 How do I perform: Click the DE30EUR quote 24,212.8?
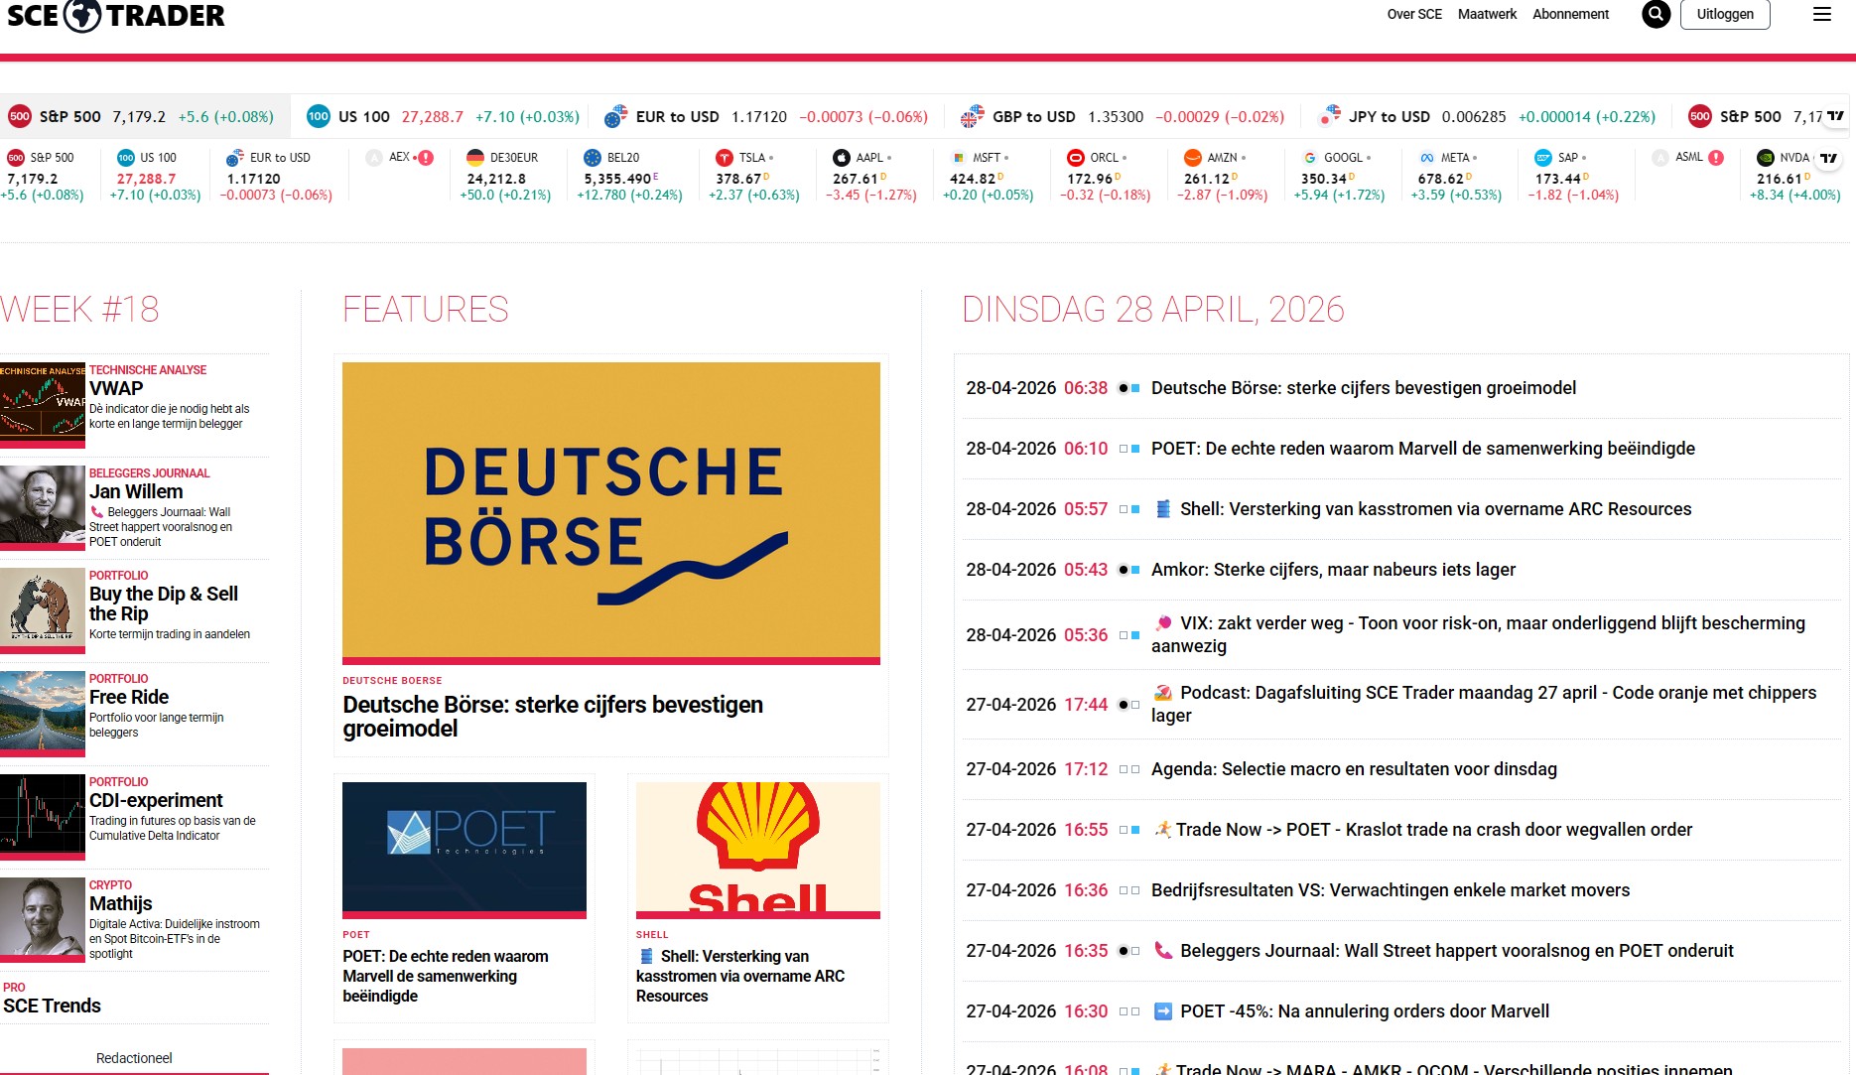click(496, 179)
